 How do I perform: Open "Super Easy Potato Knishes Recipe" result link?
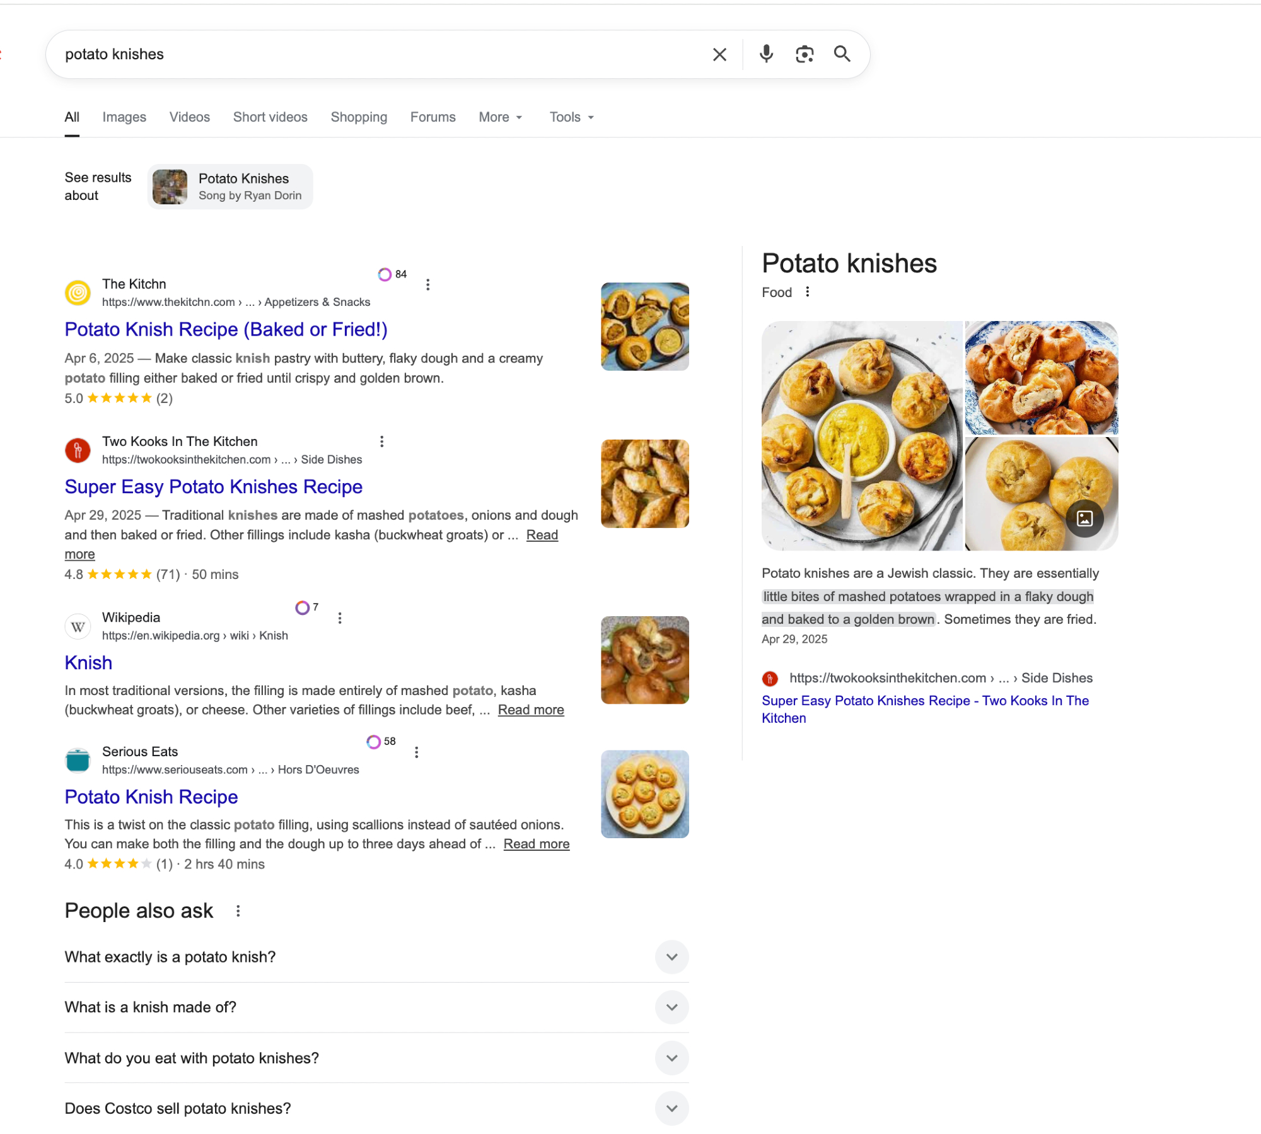[x=213, y=487]
